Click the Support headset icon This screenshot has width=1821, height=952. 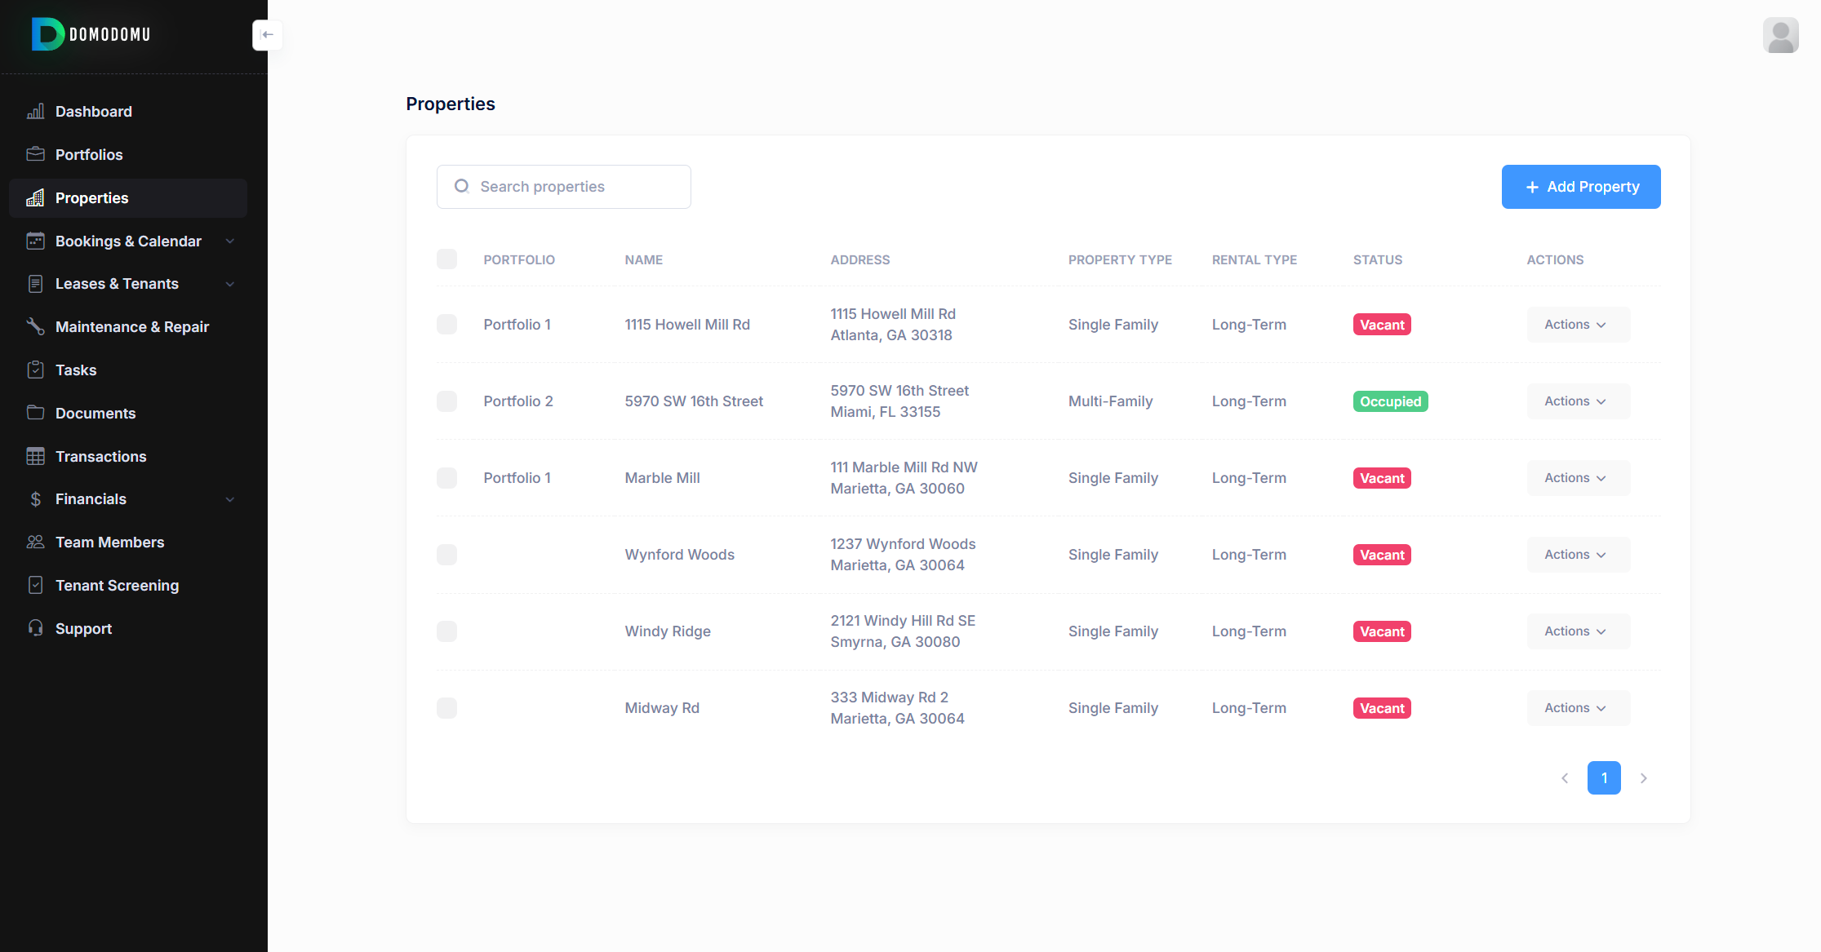[35, 628]
